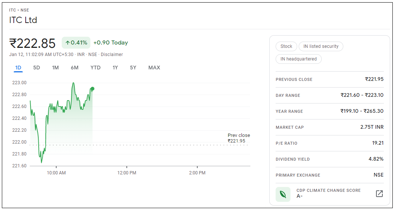The image size is (395, 210).
Task: Click the CDP Climate Change Score label
Action: (328, 190)
